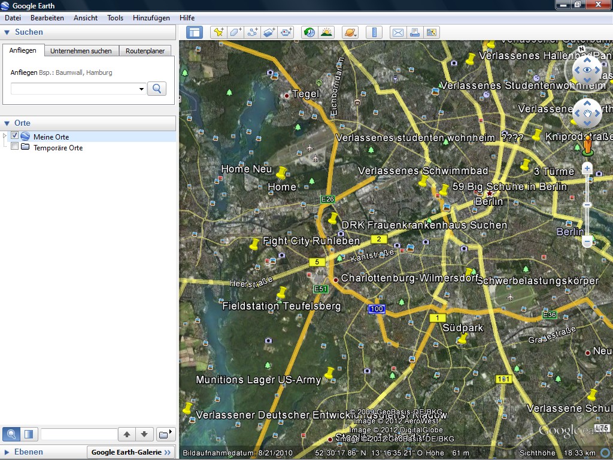
Task: Click the Charlottenburg-Wilmersdorf place label
Action: (409, 278)
